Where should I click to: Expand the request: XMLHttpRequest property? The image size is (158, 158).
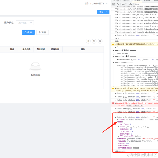(x=117, y=141)
